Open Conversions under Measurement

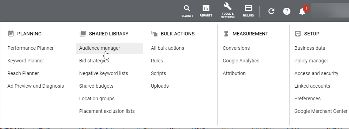coord(236,48)
